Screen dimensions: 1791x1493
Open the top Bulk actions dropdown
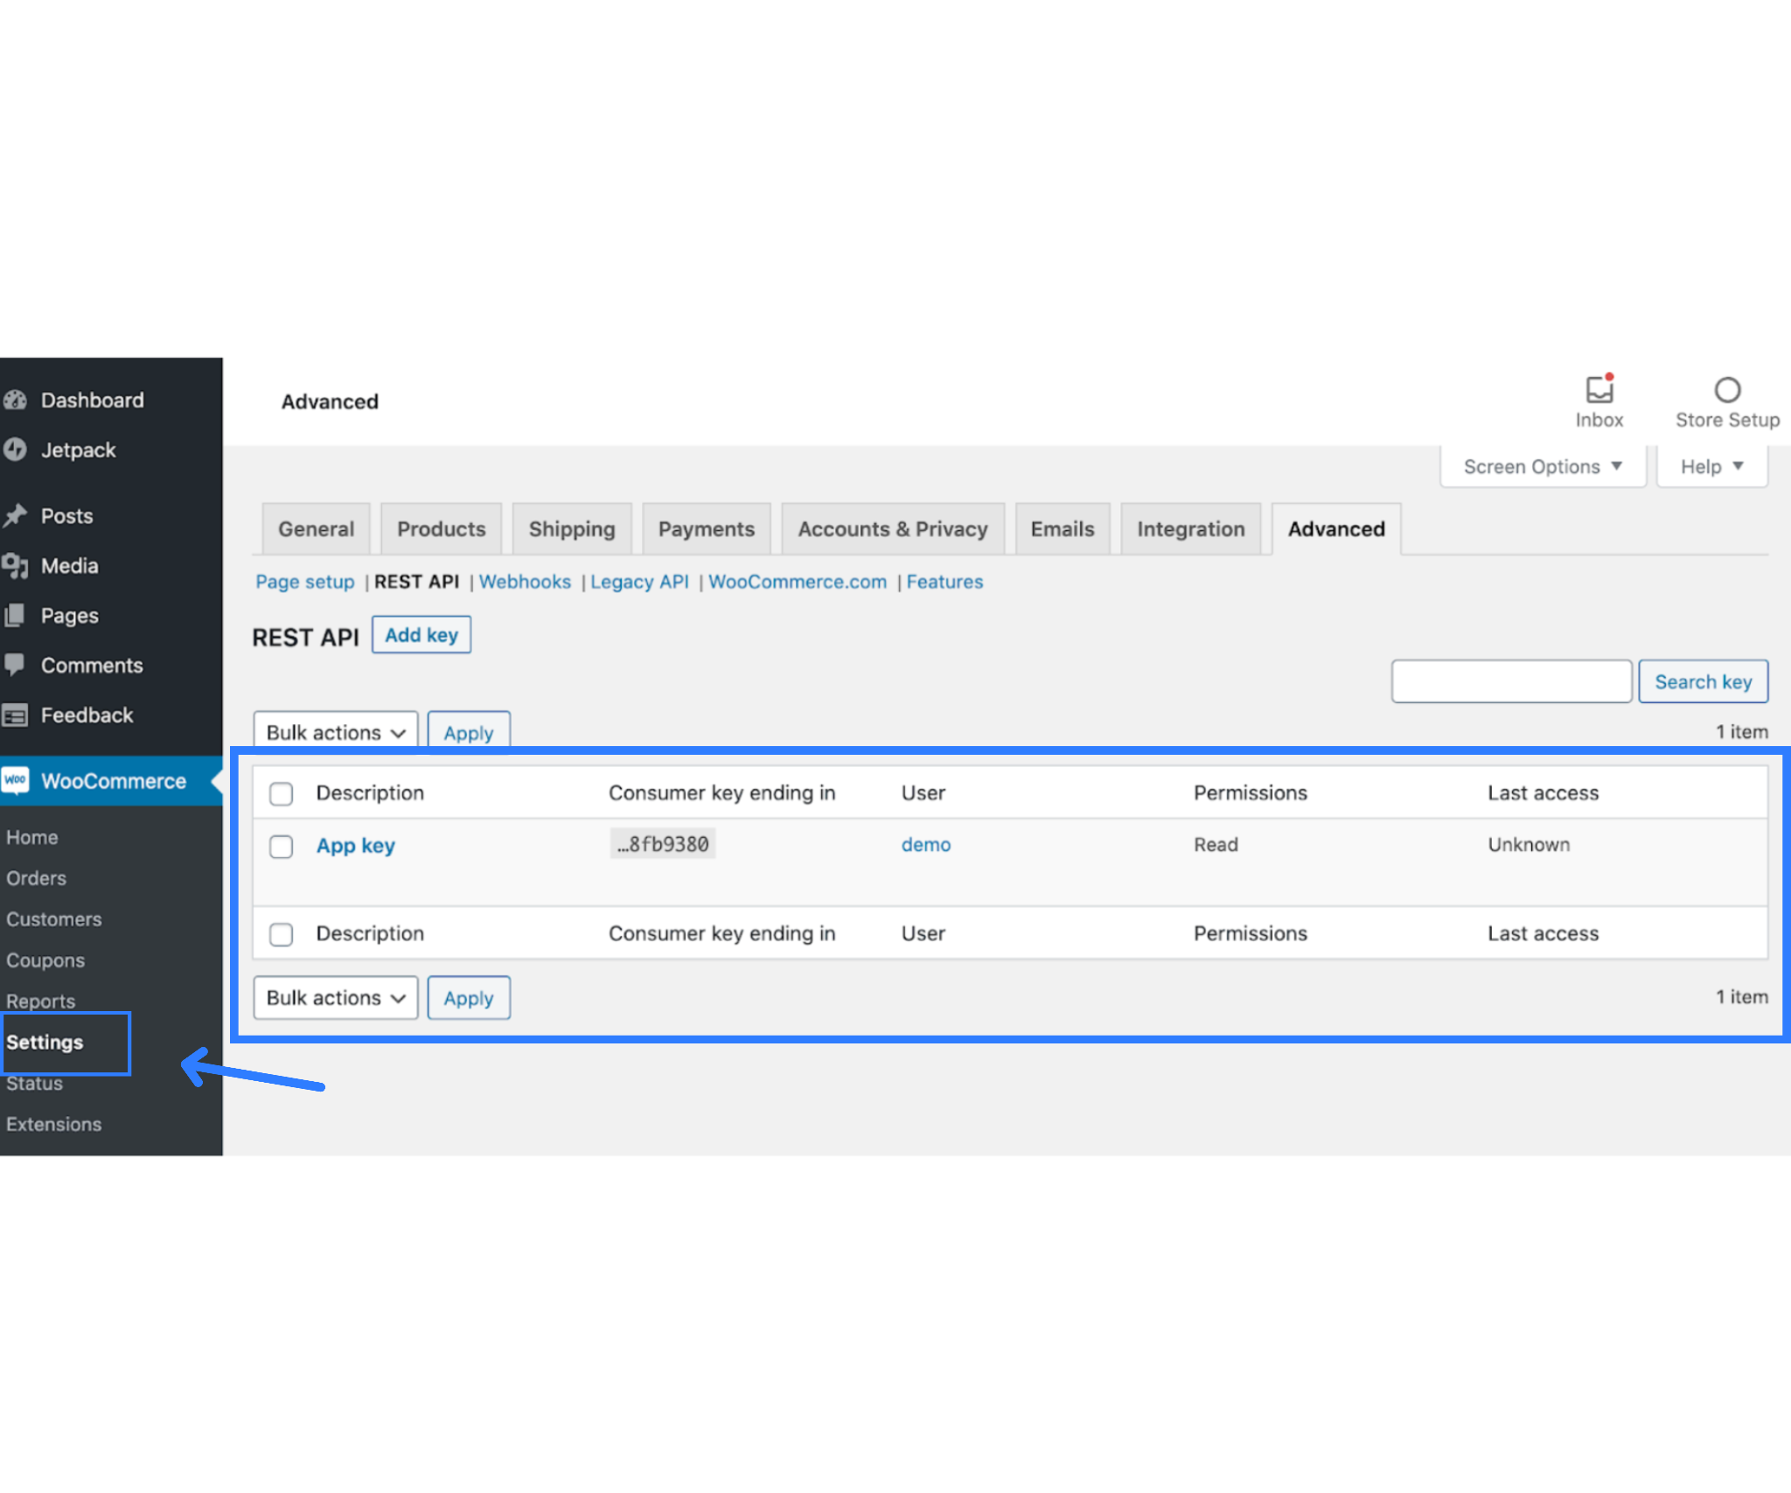(335, 732)
